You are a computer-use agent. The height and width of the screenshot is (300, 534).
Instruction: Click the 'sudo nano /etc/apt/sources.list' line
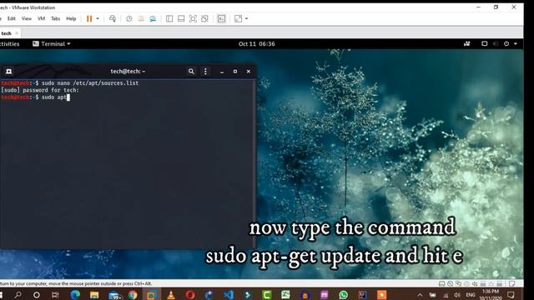69,83
